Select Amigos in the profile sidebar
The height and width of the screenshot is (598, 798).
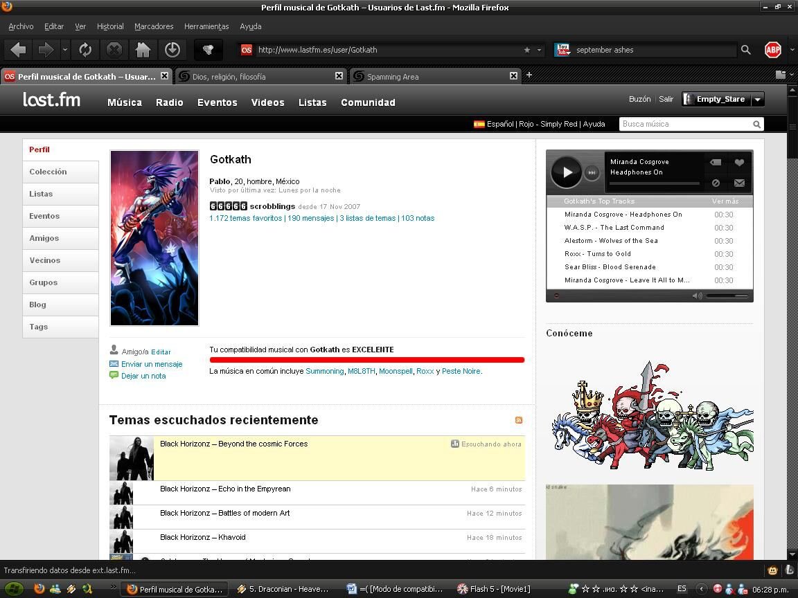click(60, 238)
